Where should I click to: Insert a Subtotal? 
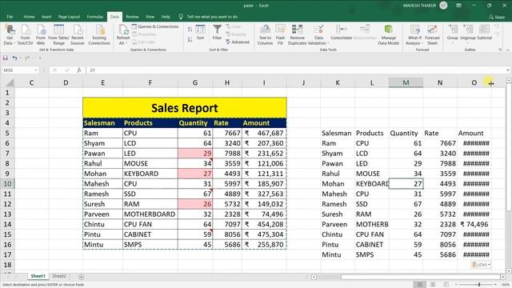click(x=484, y=33)
